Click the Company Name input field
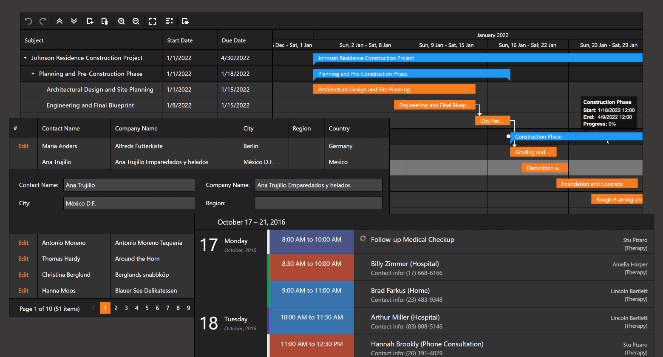Viewport: 663px width, 357px height. (319, 185)
